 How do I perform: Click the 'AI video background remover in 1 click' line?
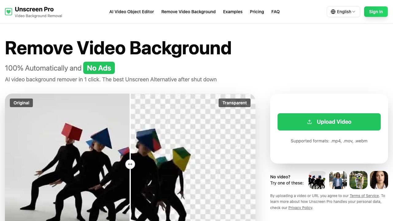pos(111,79)
